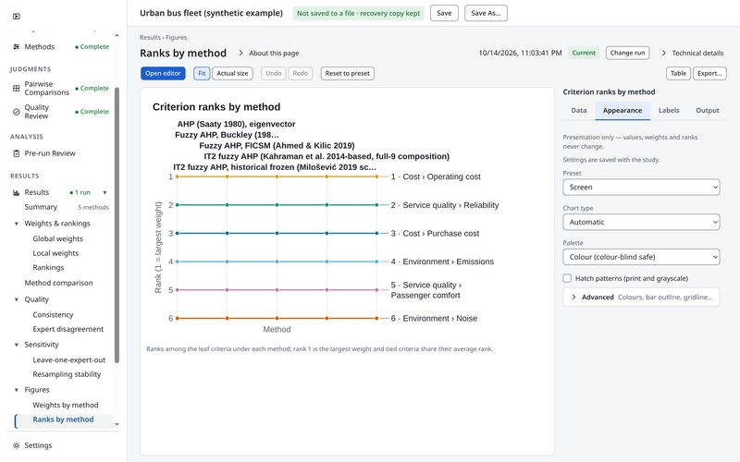740x462 pixels.
Task: Click the Pairwise Comparisons grid icon
Action: [17, 88]
